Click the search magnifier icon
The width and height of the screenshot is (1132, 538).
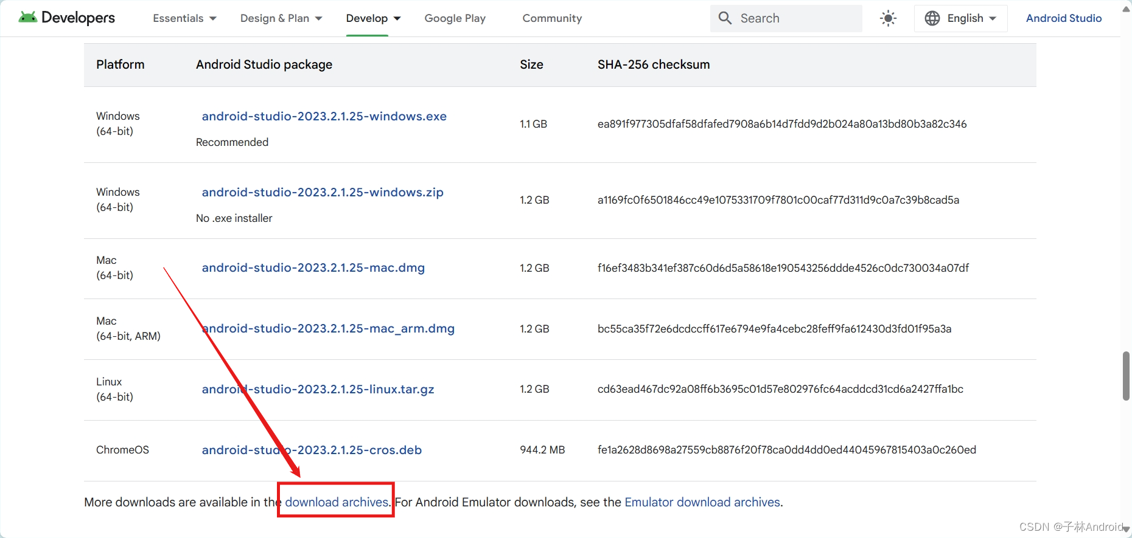pyautogui.click(x=725, y=18)
